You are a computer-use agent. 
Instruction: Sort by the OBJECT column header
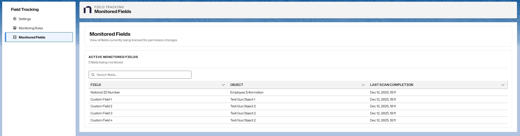pyautogui.click(x=237, y=85)
